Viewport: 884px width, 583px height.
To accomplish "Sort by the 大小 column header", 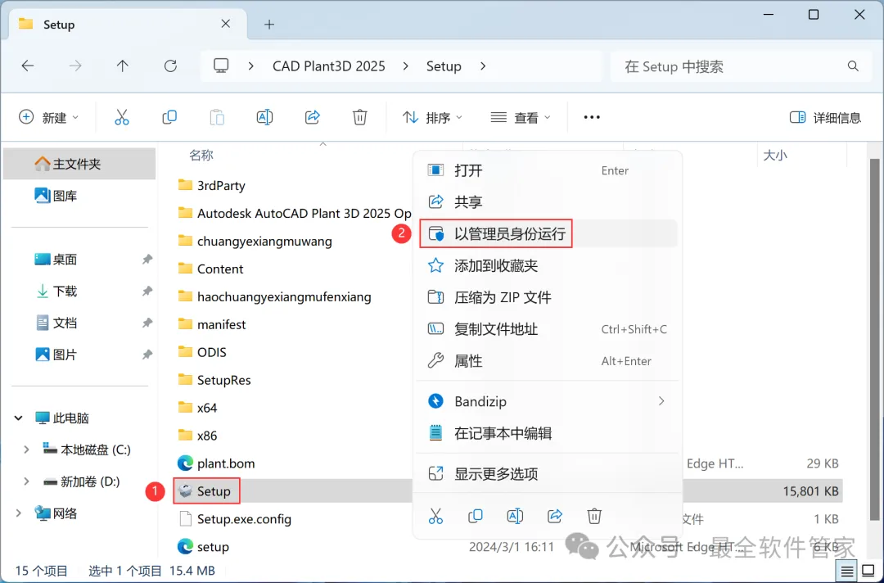I will (x=774, y=155).
